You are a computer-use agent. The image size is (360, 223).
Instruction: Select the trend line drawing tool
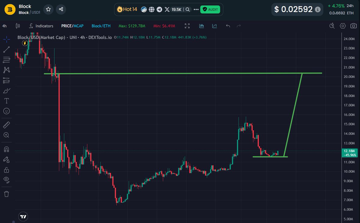tap(7, 49)
